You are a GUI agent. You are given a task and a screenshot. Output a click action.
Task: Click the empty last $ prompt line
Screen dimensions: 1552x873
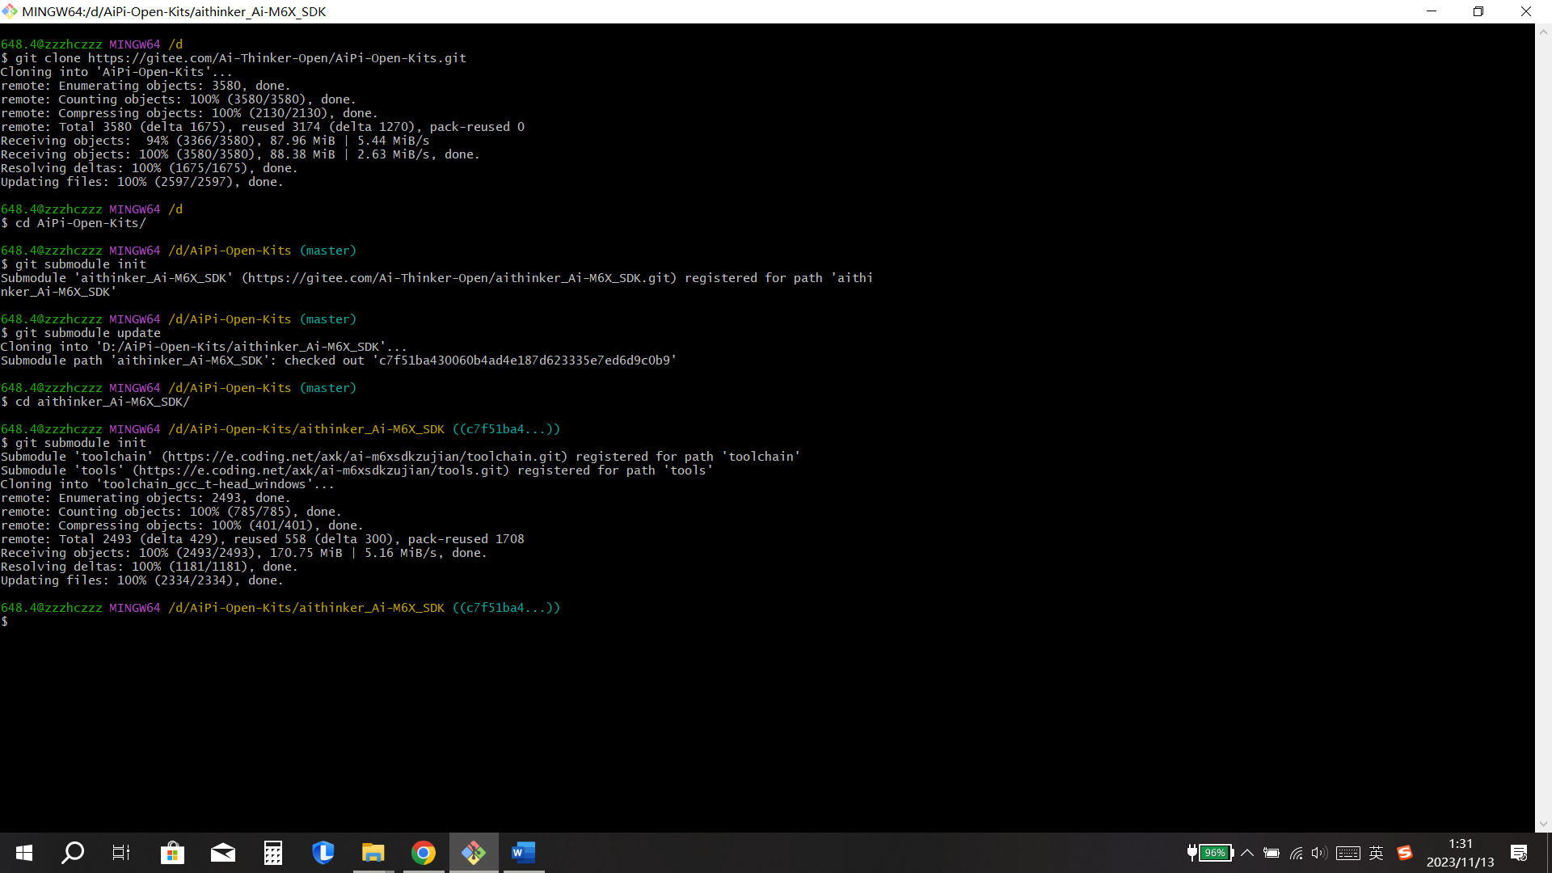tap(5, 622)
